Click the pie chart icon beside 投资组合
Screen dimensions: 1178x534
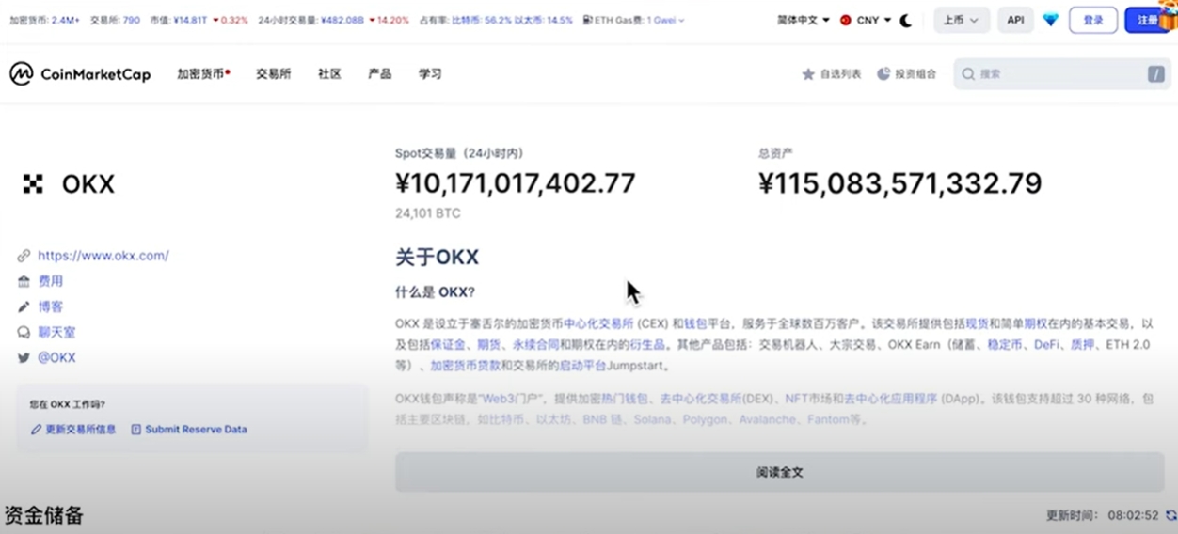click(x=883, y=73)
